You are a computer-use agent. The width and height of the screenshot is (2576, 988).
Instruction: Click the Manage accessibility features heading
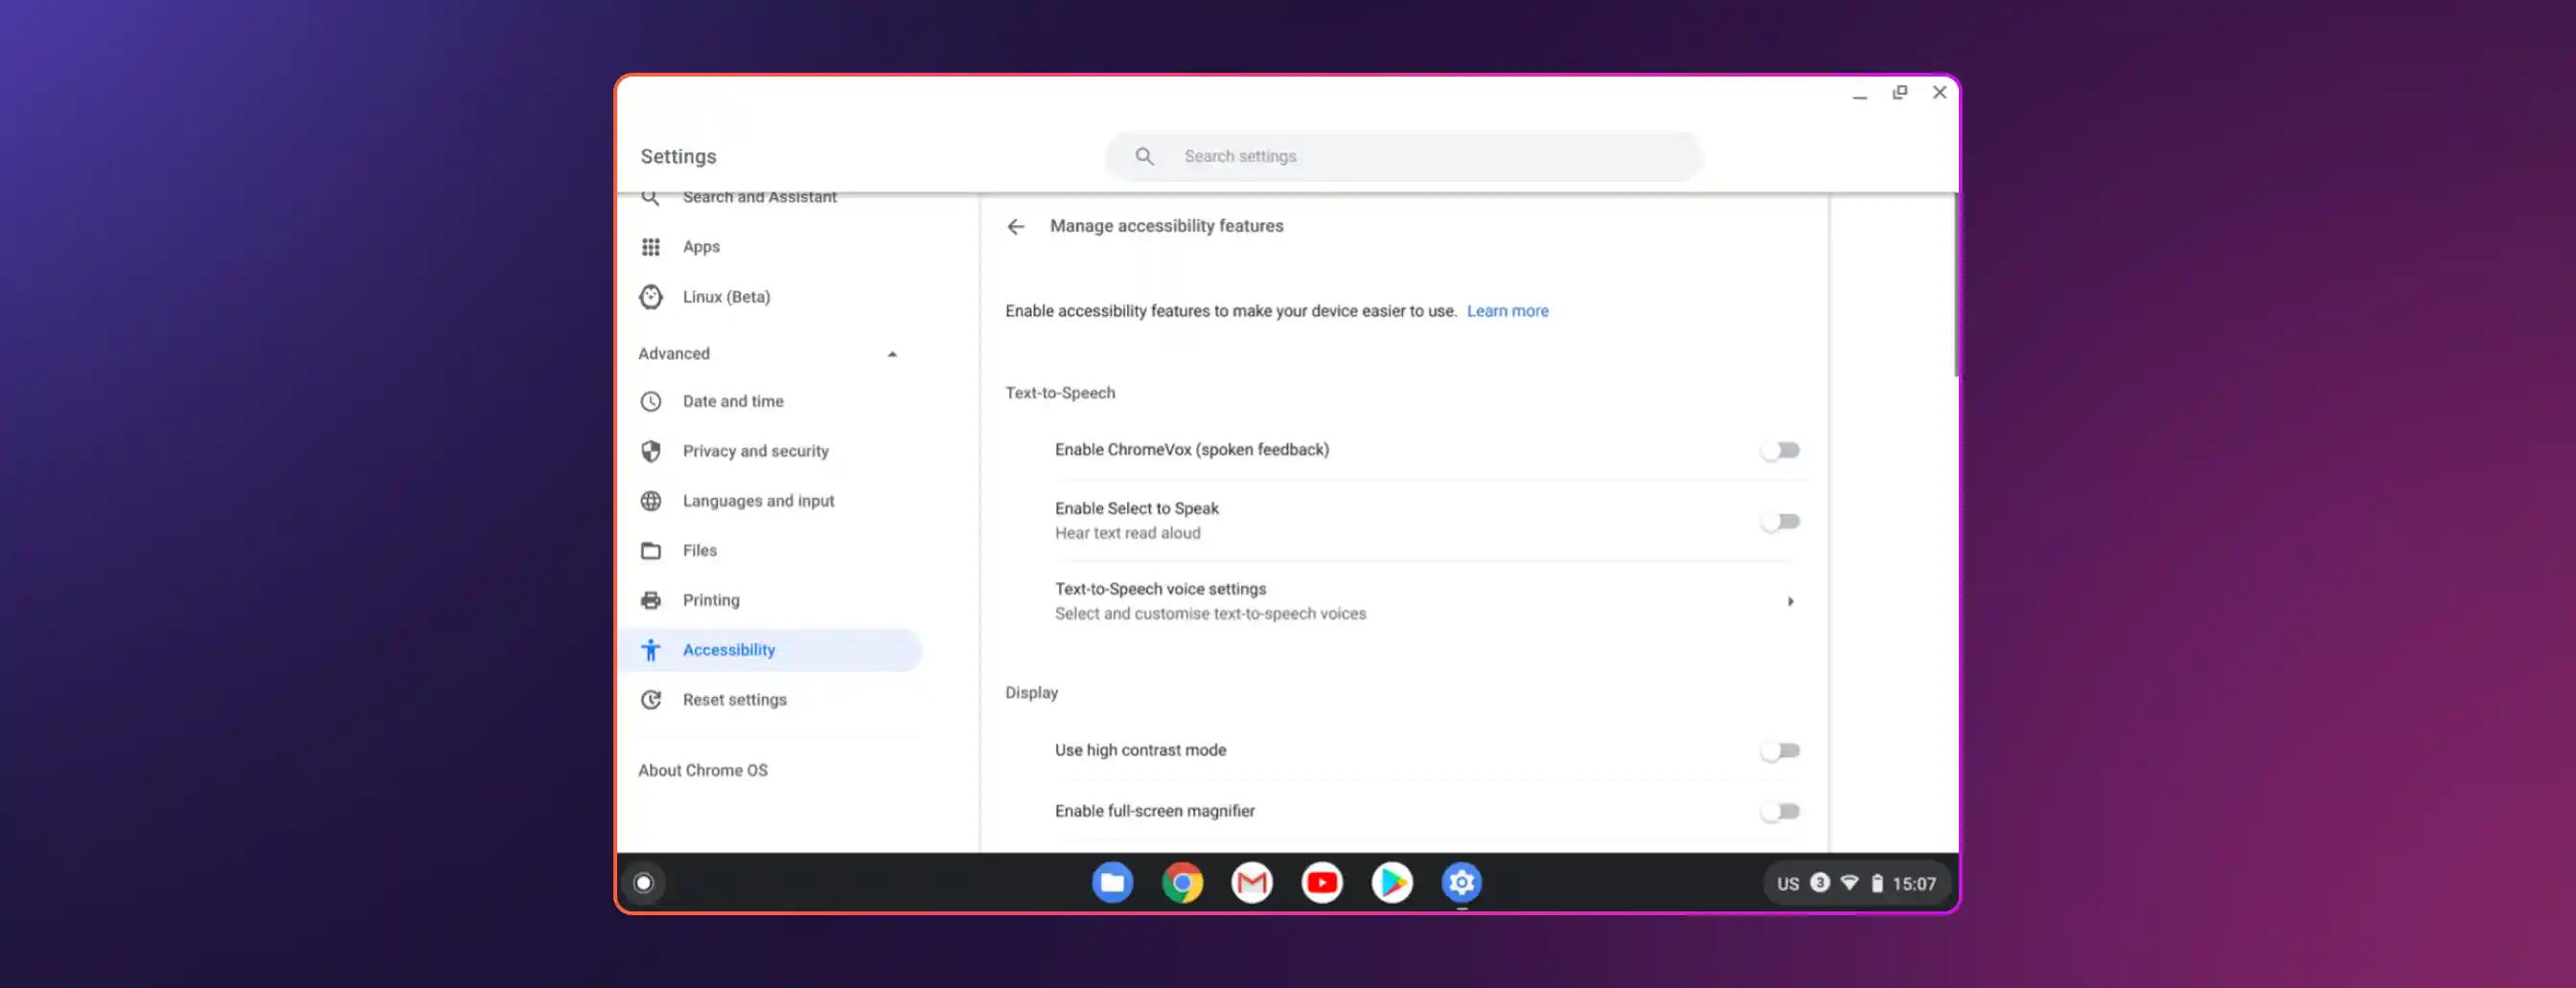(1166, 227)
